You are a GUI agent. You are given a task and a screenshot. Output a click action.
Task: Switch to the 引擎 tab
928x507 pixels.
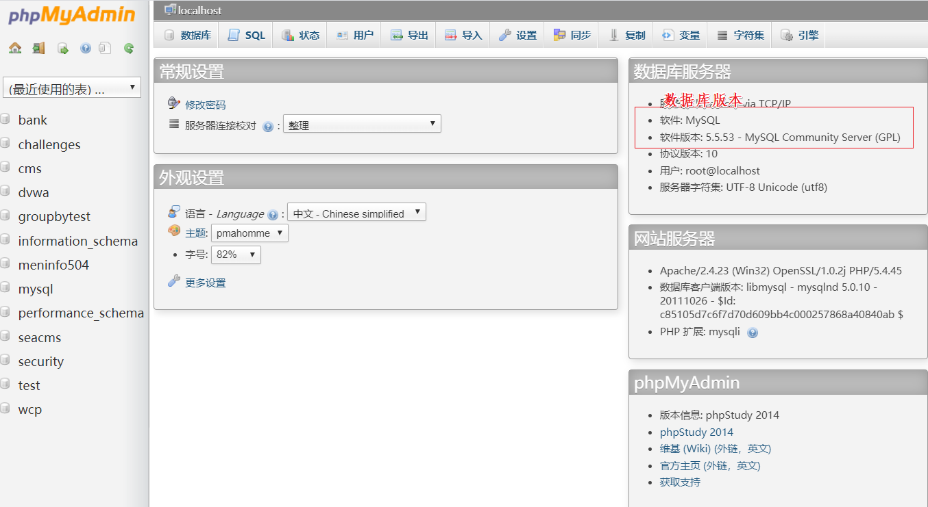pos(798,35)
